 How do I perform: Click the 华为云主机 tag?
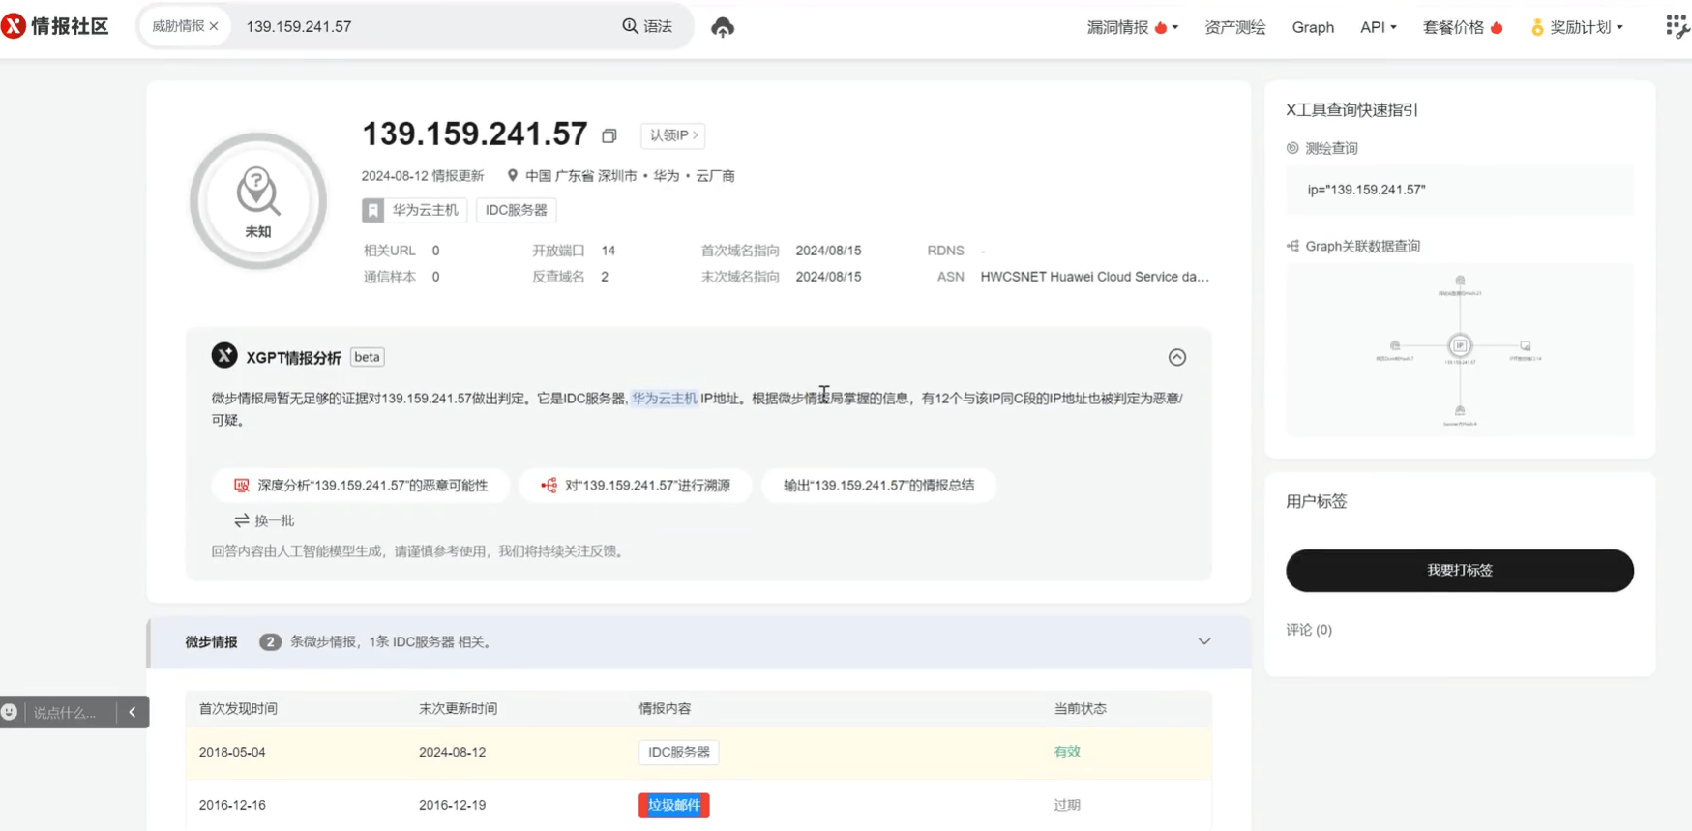click(415, 210)
